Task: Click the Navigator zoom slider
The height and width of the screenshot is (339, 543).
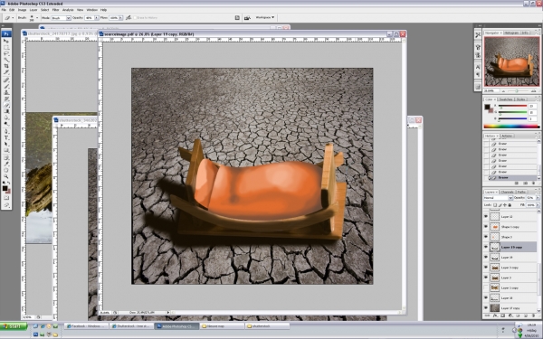Action: point(517,91)
